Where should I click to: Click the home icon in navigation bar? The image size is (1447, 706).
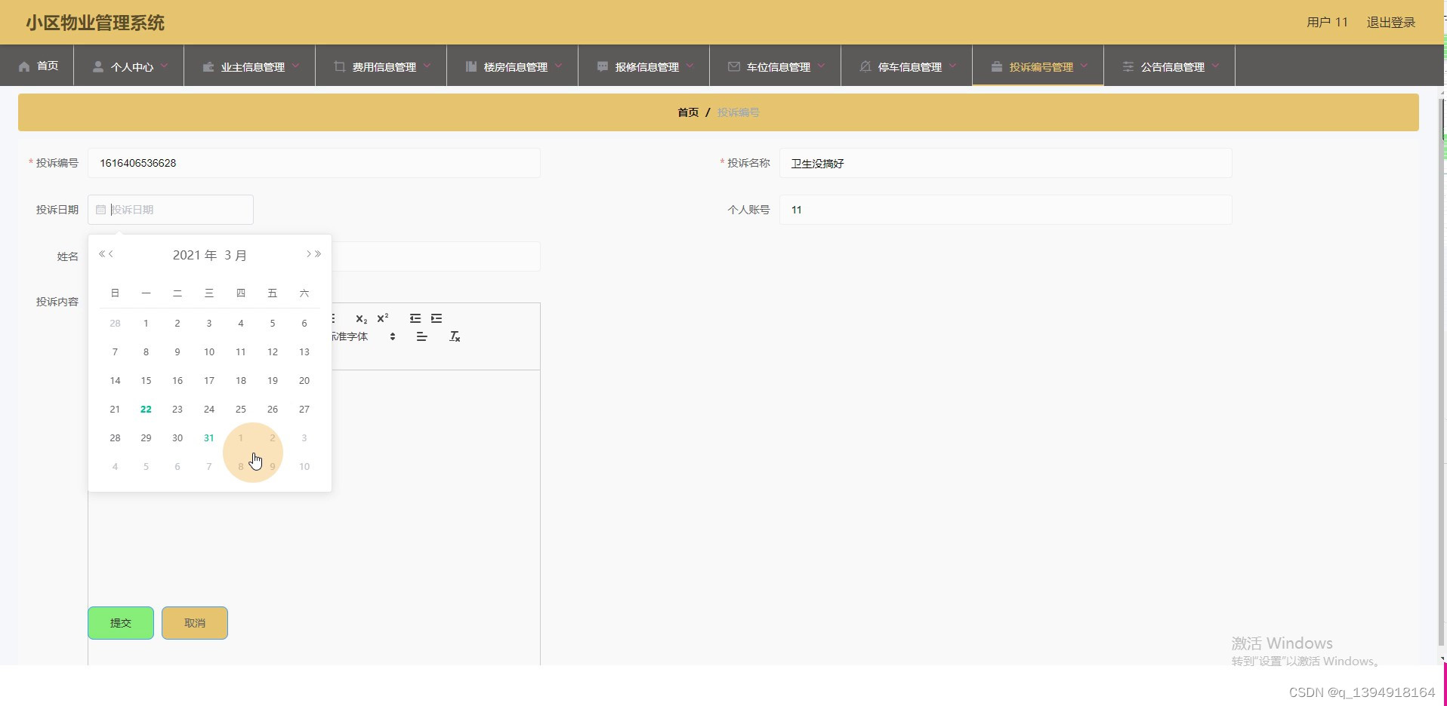coord(24,66)
